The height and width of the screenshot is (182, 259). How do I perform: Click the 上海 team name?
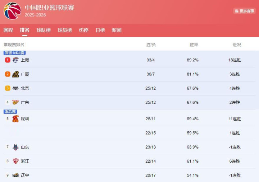click(25, 60)
